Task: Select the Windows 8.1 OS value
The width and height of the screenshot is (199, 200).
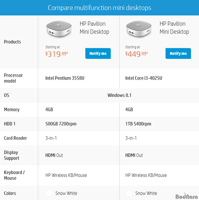Action: click(x=119, y=95)
